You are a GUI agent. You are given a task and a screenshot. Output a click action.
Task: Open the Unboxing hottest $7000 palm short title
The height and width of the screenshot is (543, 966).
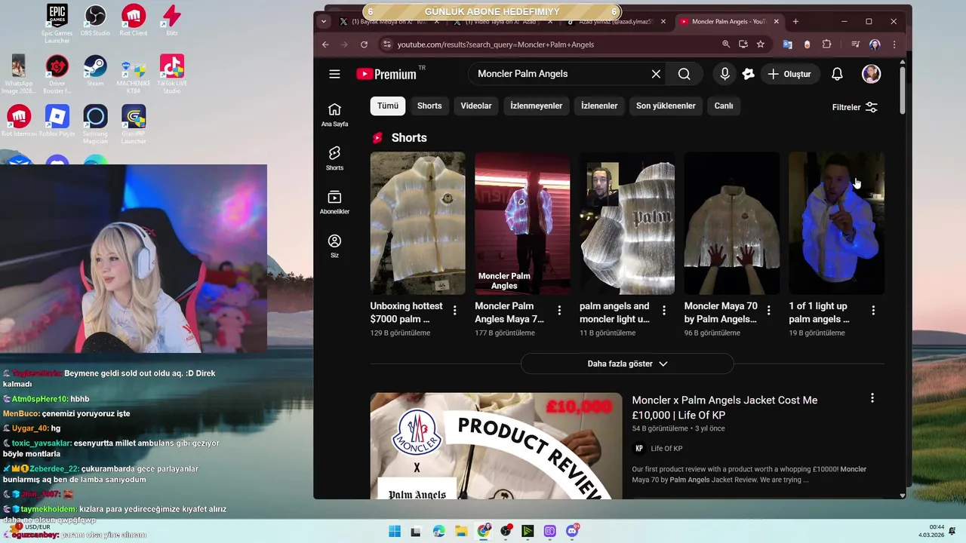(407, 312)
